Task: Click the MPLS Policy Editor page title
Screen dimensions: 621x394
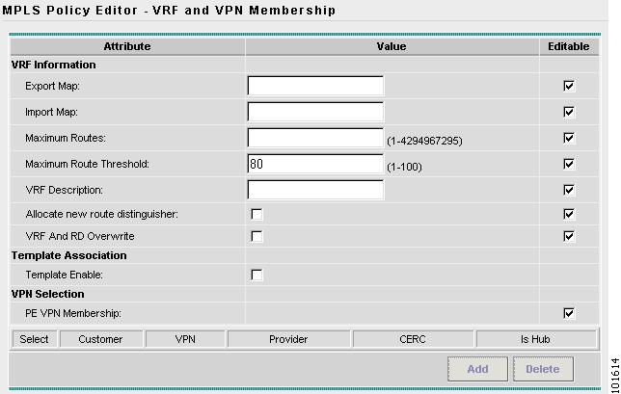Action: point(169,11)
